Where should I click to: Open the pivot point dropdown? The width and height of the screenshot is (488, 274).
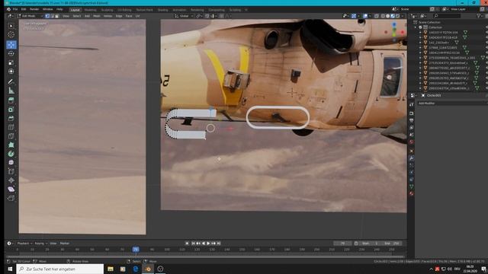199,16
